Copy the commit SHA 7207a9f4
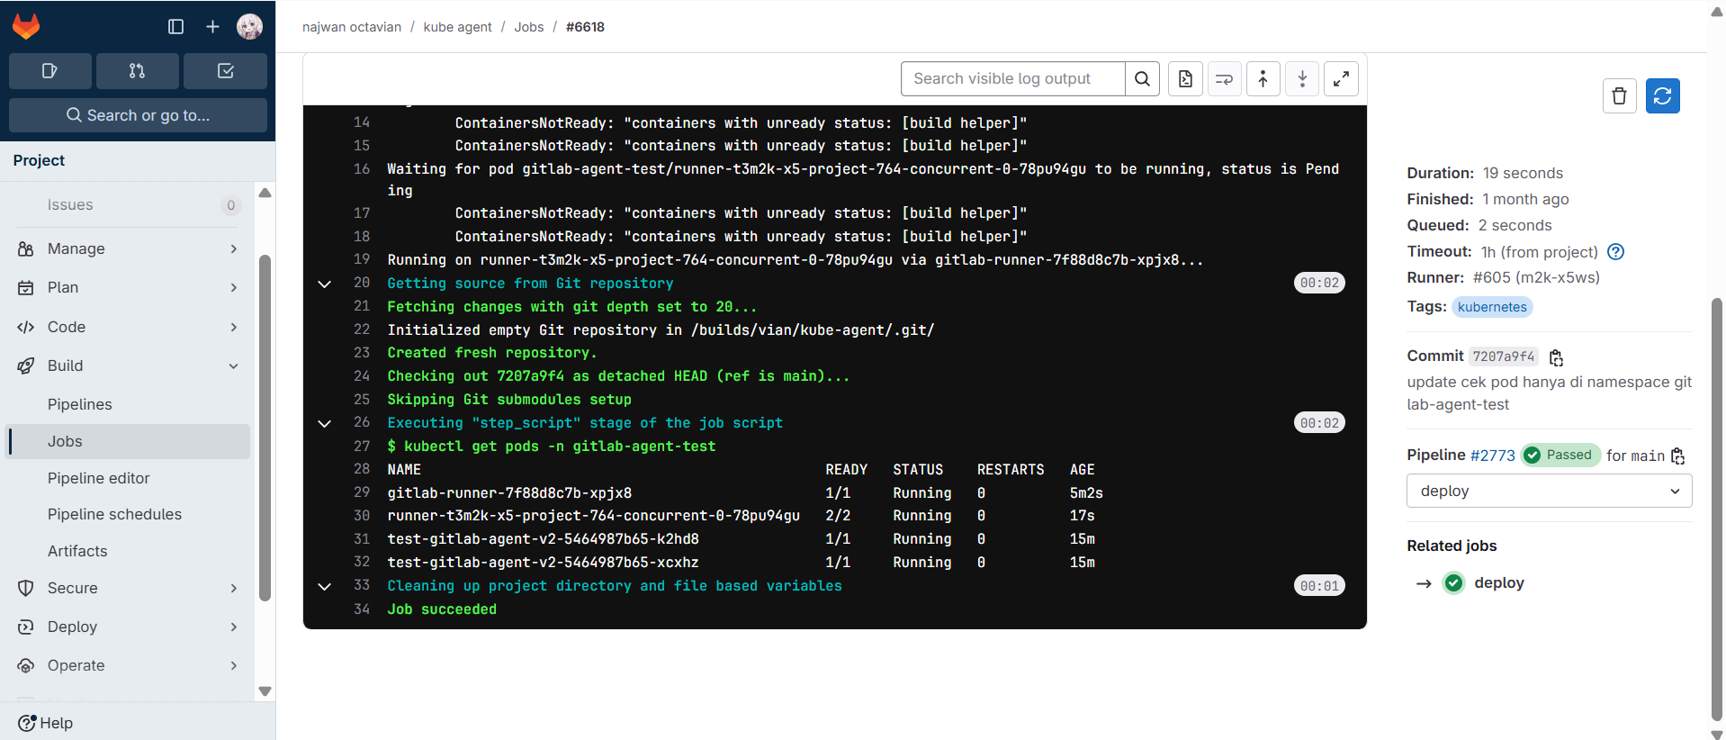Viewport: 1726px width, 740px height. pyautogui.click(x=1556, y=357)
